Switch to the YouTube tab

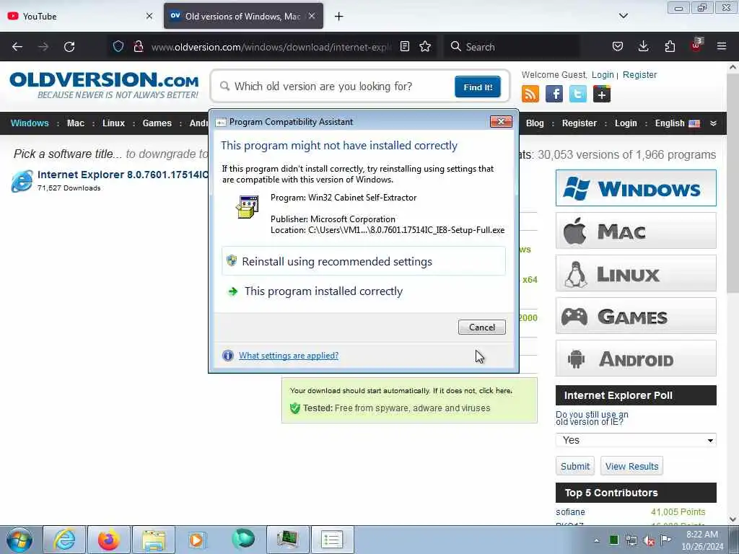click(x=80, y=16)
